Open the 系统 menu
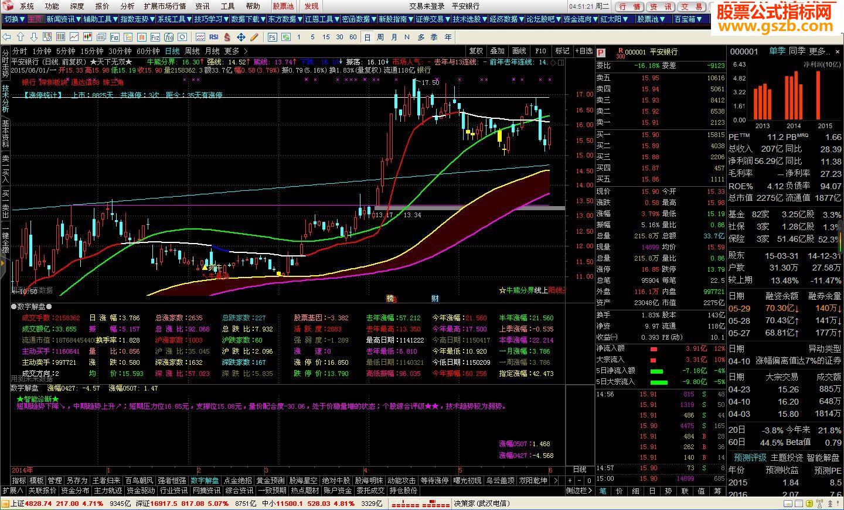 pos(27,6)
